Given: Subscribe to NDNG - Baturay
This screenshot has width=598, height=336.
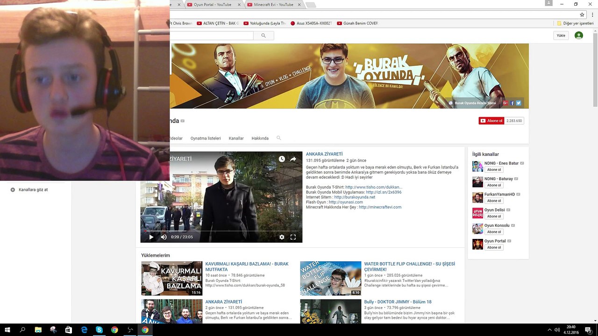Looking at the screenshot, I should tap(494, 185).
